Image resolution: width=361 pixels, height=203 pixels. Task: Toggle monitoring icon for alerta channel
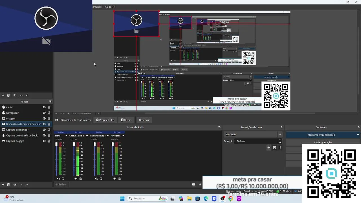[x=63, y=178]
